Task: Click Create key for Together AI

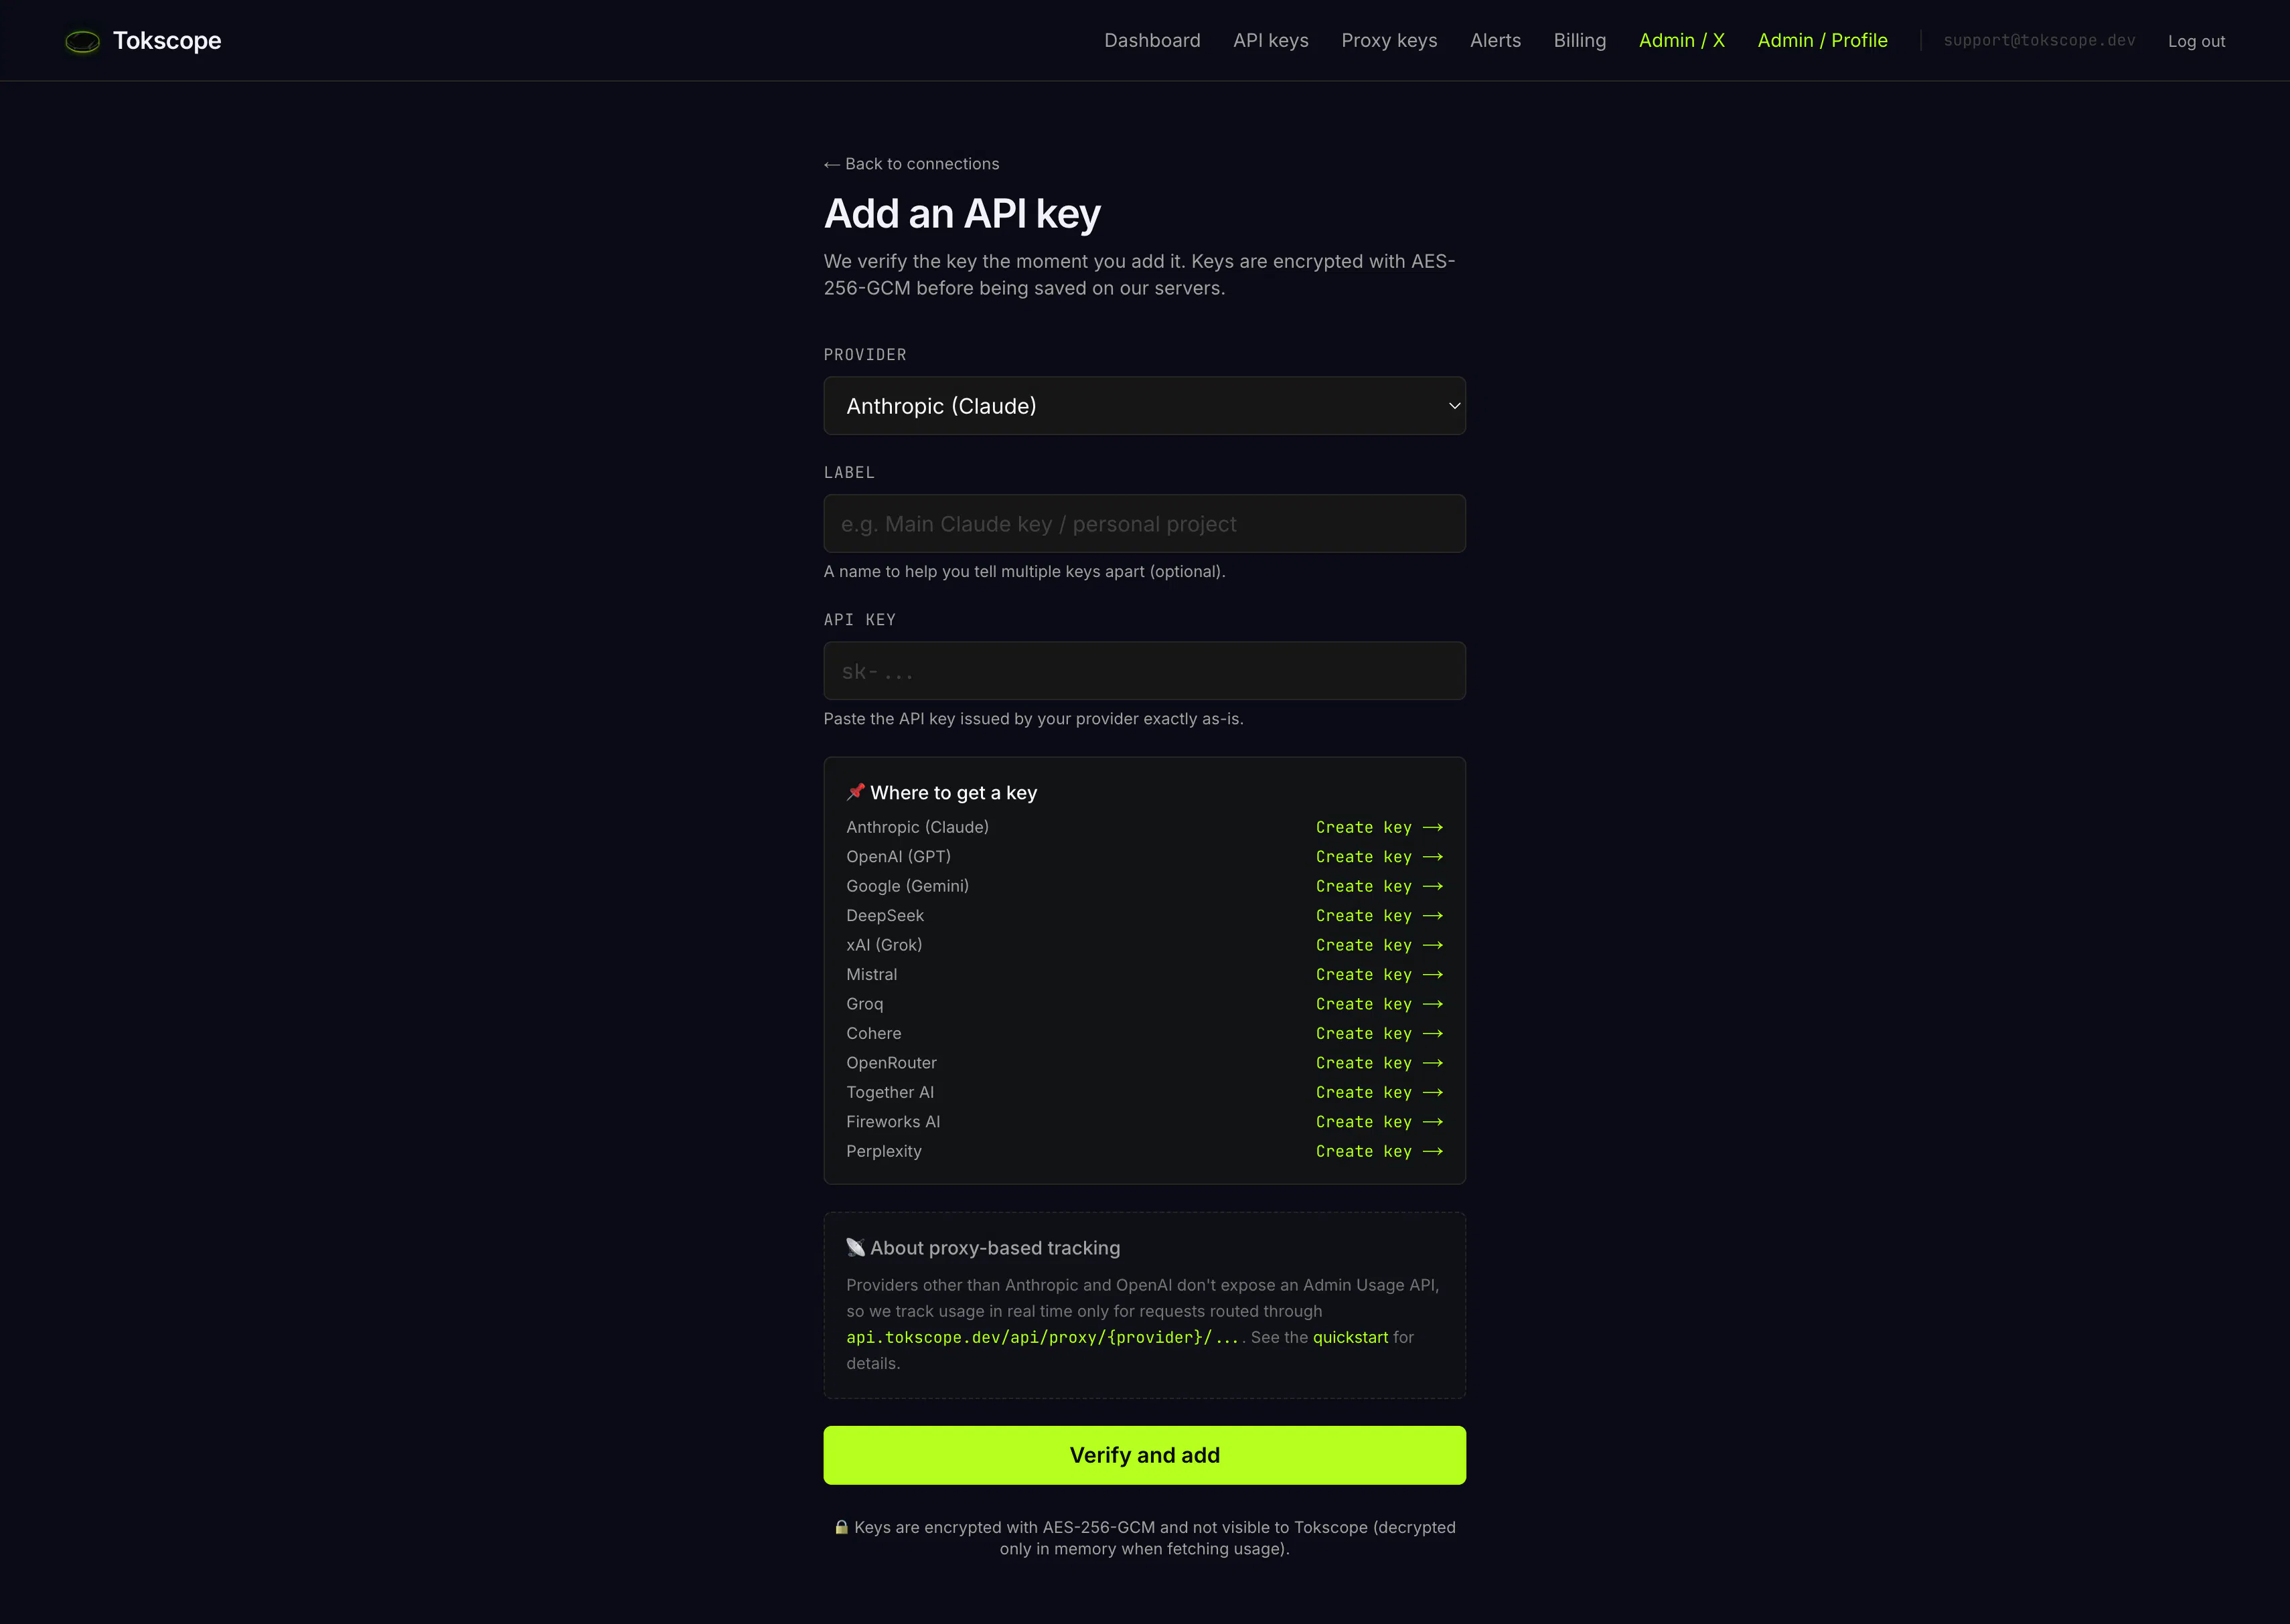Action: 1379,1093
